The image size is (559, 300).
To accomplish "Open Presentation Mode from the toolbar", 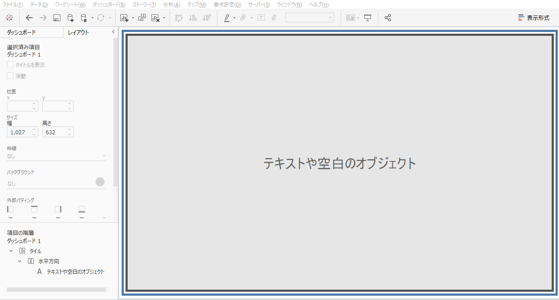I will (367, 18).
